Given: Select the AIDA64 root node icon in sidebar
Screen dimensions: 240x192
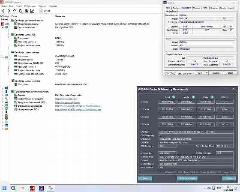Looking at the screenshot, I should point(3,24).
